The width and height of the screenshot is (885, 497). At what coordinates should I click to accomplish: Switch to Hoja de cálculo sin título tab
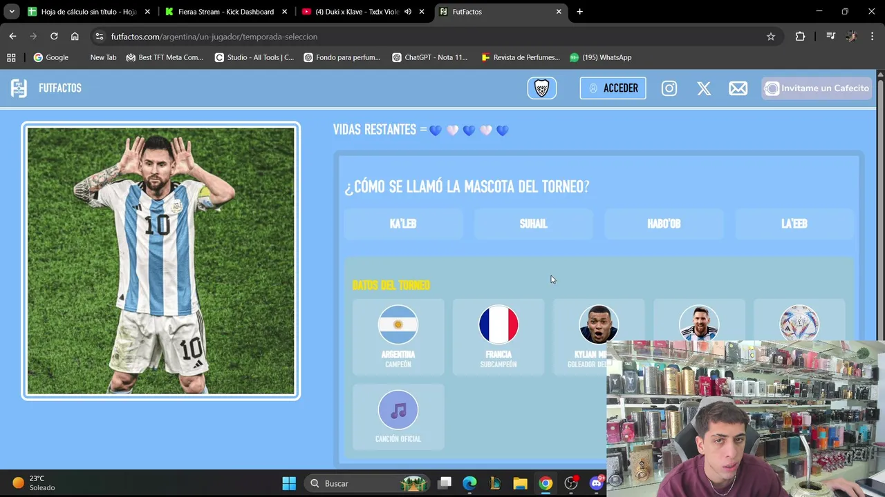click(x=88, y=12)
